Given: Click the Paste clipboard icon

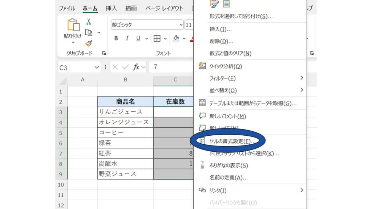Looking at the screenshot, I should click(73, 25).
